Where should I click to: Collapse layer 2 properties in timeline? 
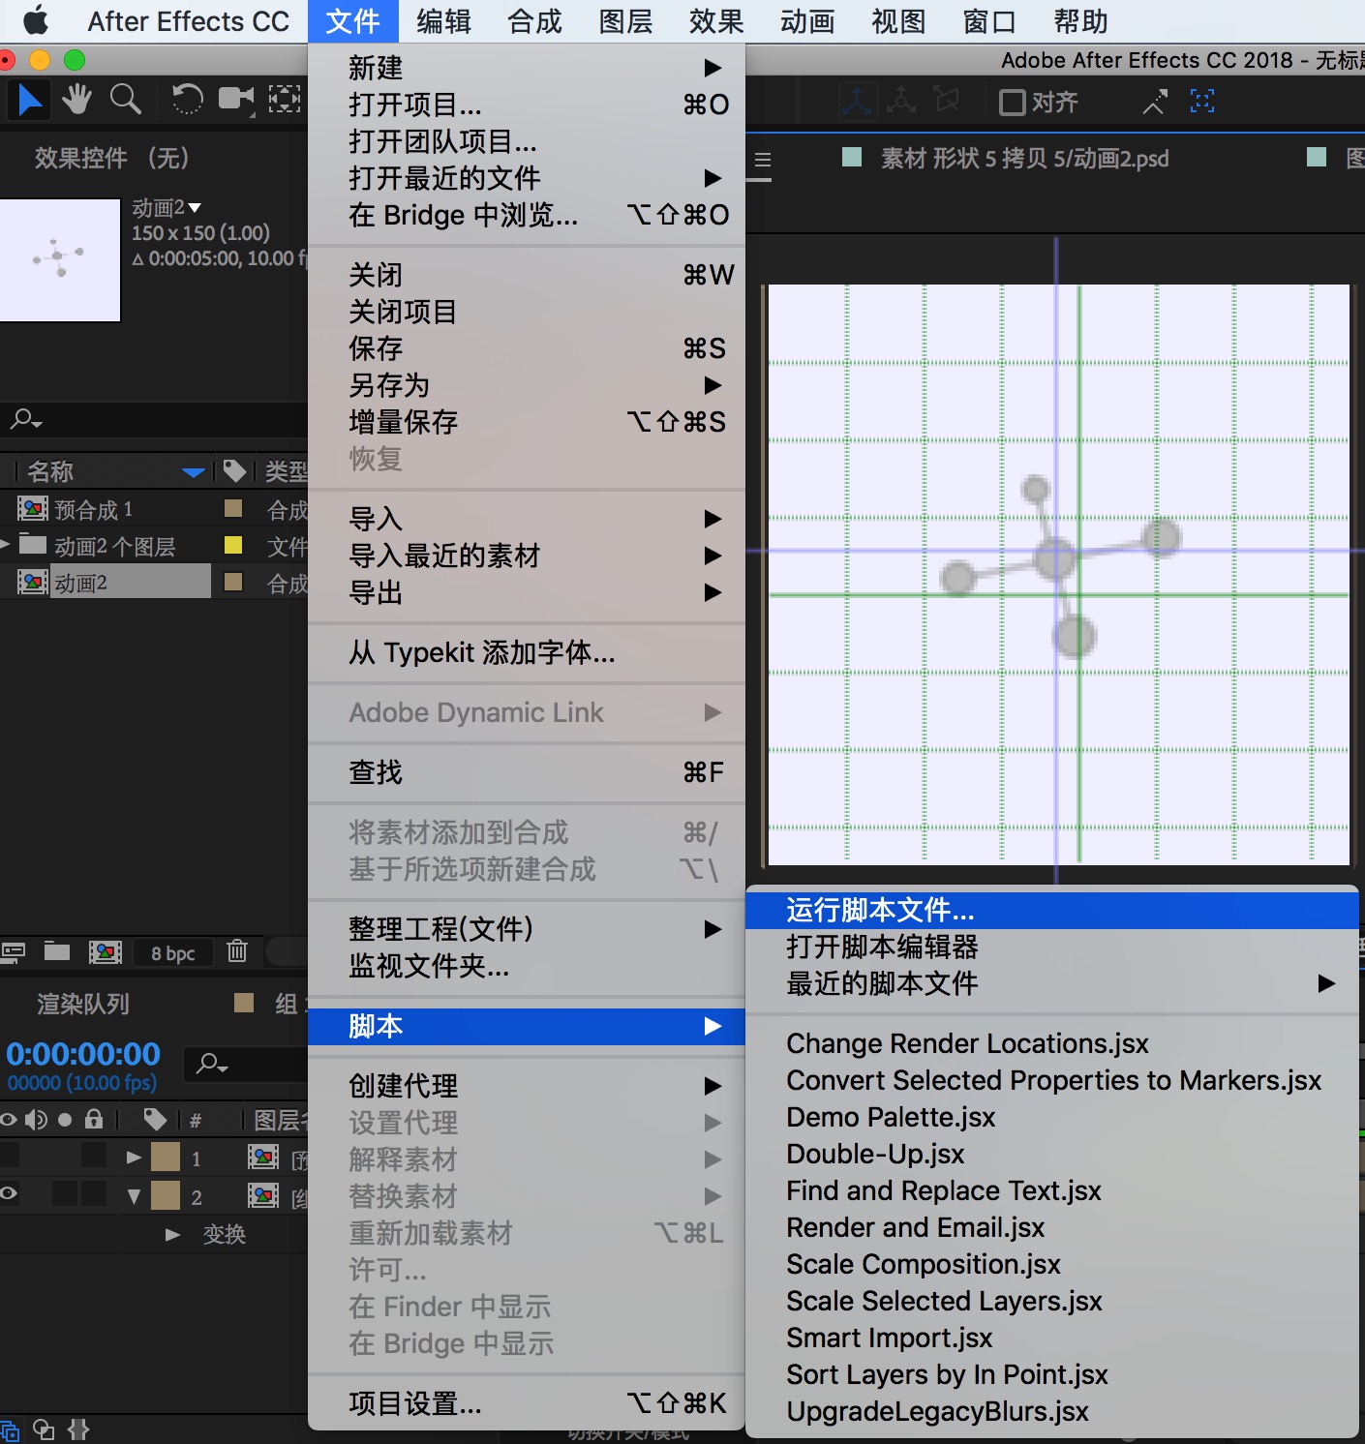coord(134,1197)
